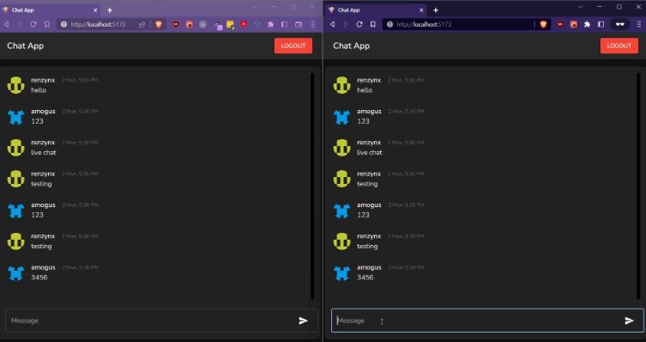Click the address bar URL in the right window

(x=424, y=24)
